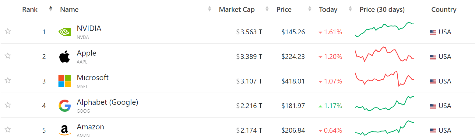Toggle the favorite star for NVIDIA
The height and width of the screenshot is (140, 475).
[8, 31]
